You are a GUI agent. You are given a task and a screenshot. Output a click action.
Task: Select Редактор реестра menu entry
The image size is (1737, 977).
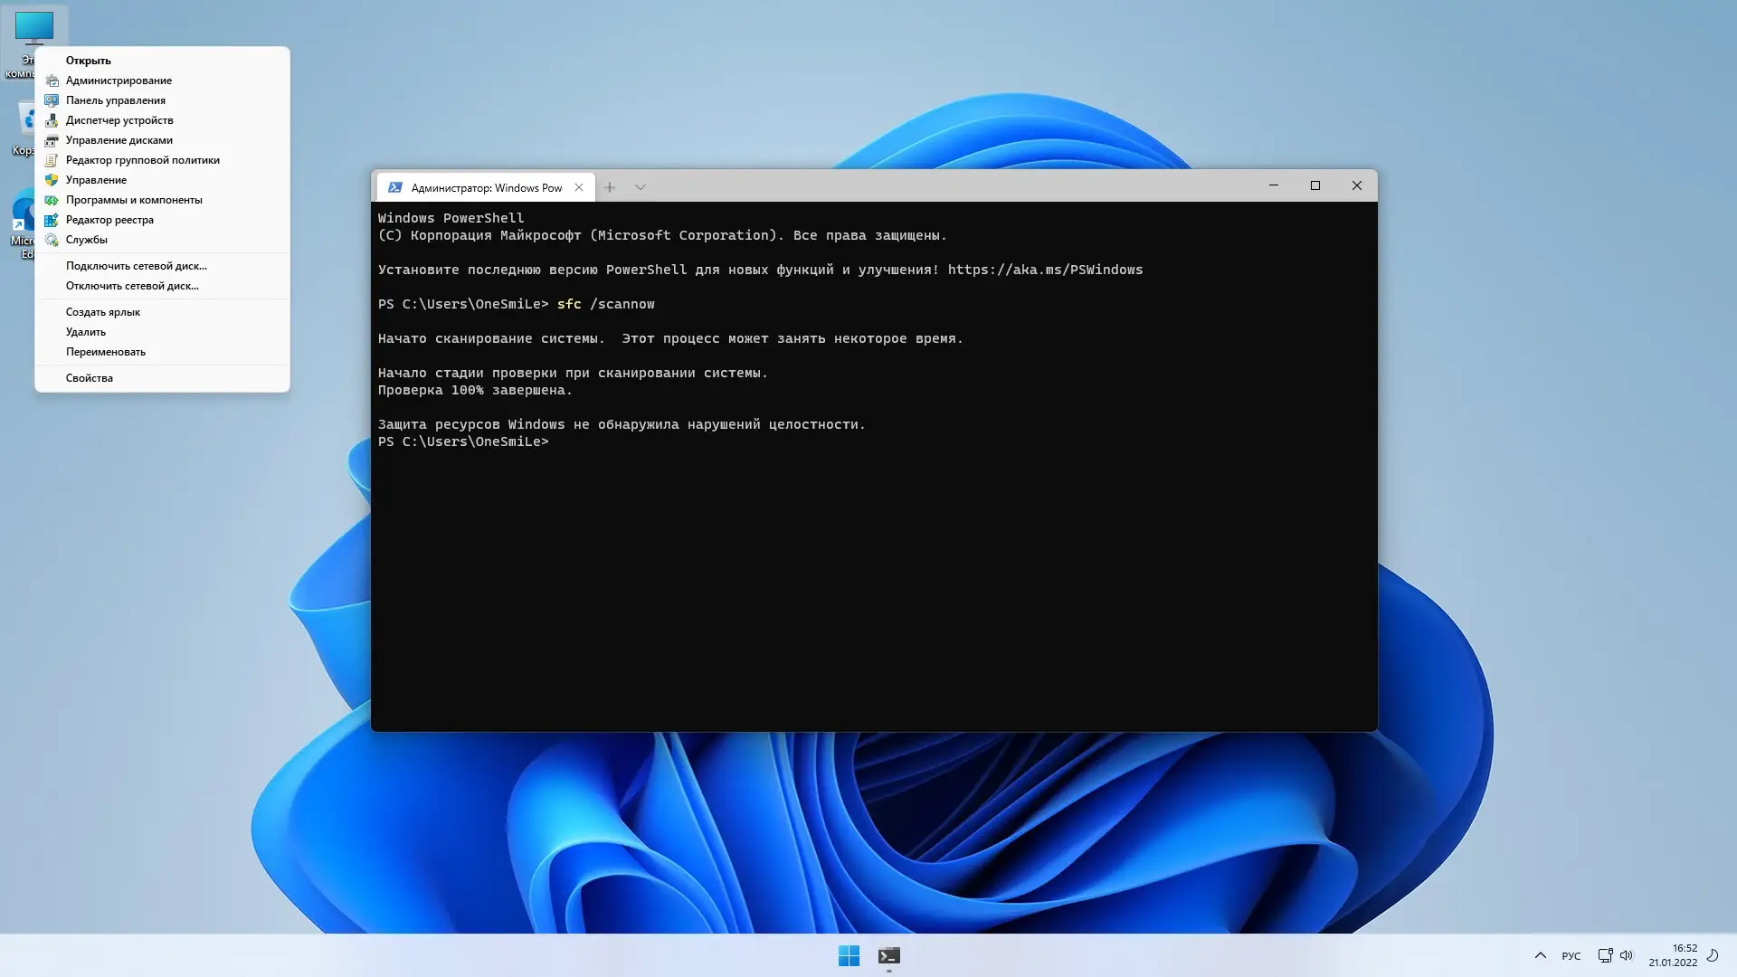[x=109, y=220]
